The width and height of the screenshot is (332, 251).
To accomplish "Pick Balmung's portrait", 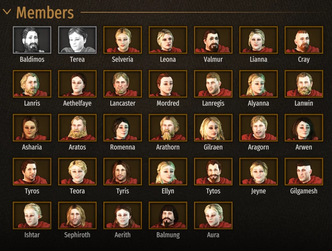I will (x=168, y=215).
